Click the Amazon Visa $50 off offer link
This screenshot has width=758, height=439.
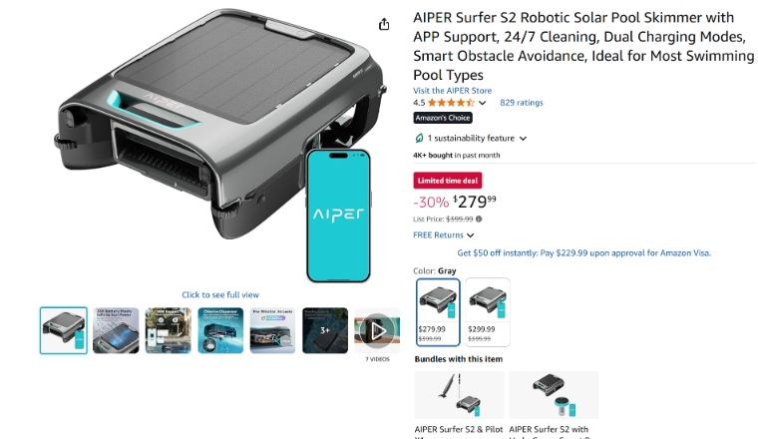pyautogui.click(x=584, y=252)
